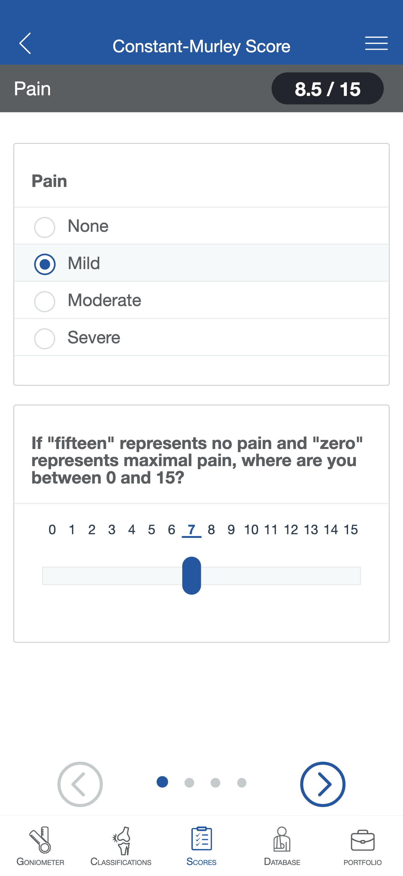Go back using the back arrow
Screen dimensions: 403x876
click(x=25, y=44)
